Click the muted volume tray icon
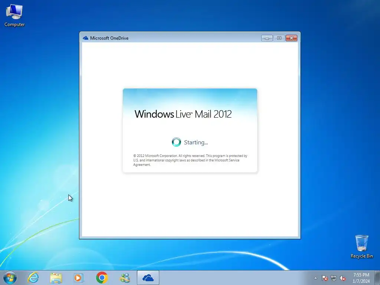This screenshot has height=285, width=380. (343, 278)
